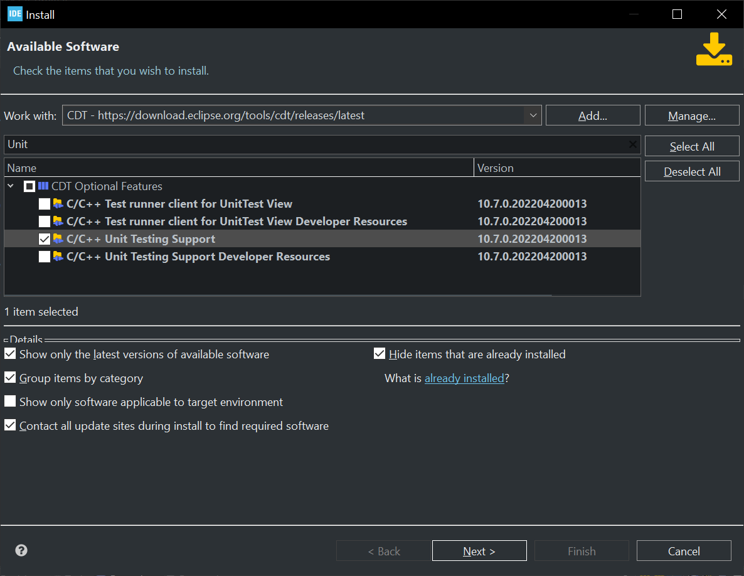744x576 pixels.
Task: Click feature icon beside Test runner client for UnitTest View
Action: pos(58,203)
